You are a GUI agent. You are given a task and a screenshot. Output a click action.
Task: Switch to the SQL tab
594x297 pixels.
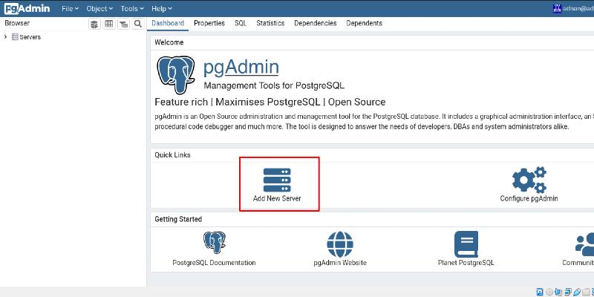coord(241,23)
